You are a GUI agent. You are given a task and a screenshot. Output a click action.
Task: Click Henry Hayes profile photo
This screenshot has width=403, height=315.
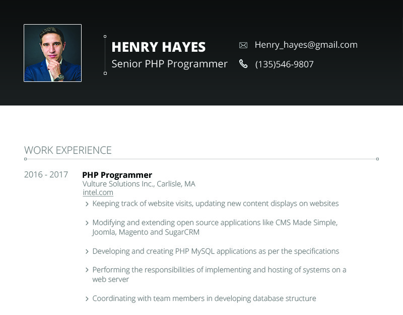tap(53, 53)
